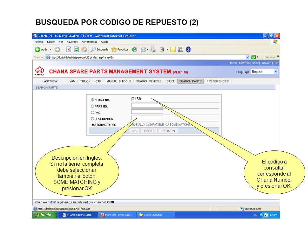305x229 pixels.
Task: Open the CAR navigation tab
Action: (x=98, y=81)
